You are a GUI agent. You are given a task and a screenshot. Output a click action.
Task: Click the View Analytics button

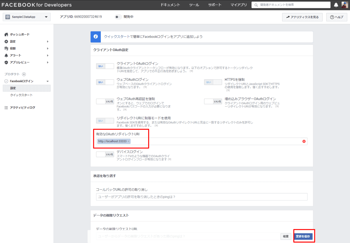(x=302, y=17)
